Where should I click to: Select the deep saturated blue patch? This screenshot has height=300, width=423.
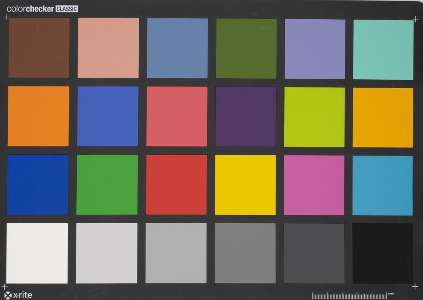38,184
